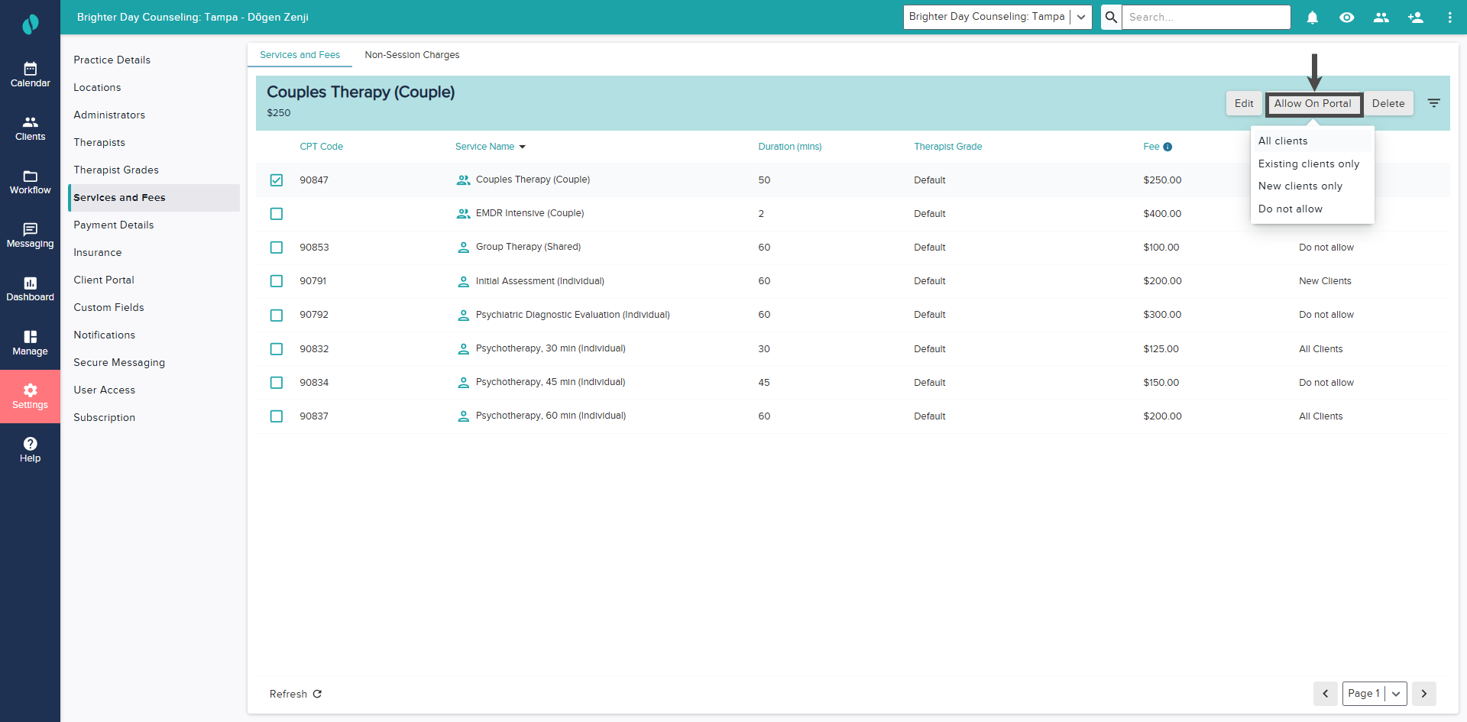This screenshot has height=722, width=1467.
Task: Open the User Access settings link
Action: 105,390
